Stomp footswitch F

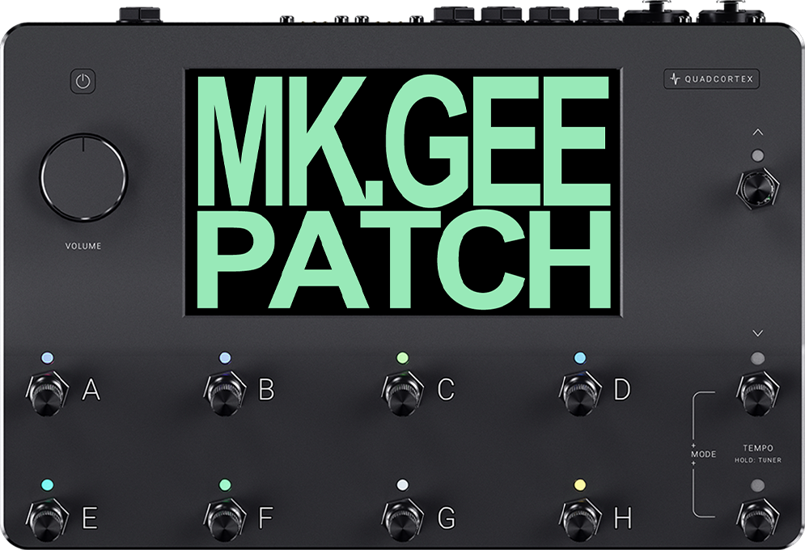pos(224,521)
